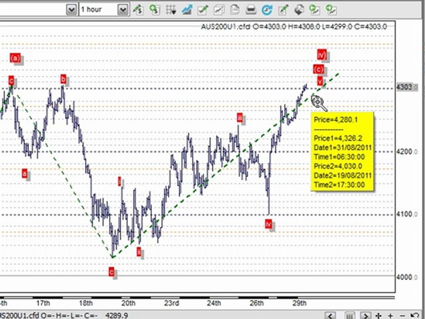Click the green back-arrow chart icon
Screen dimensions: 425x319
coord(315,10)
